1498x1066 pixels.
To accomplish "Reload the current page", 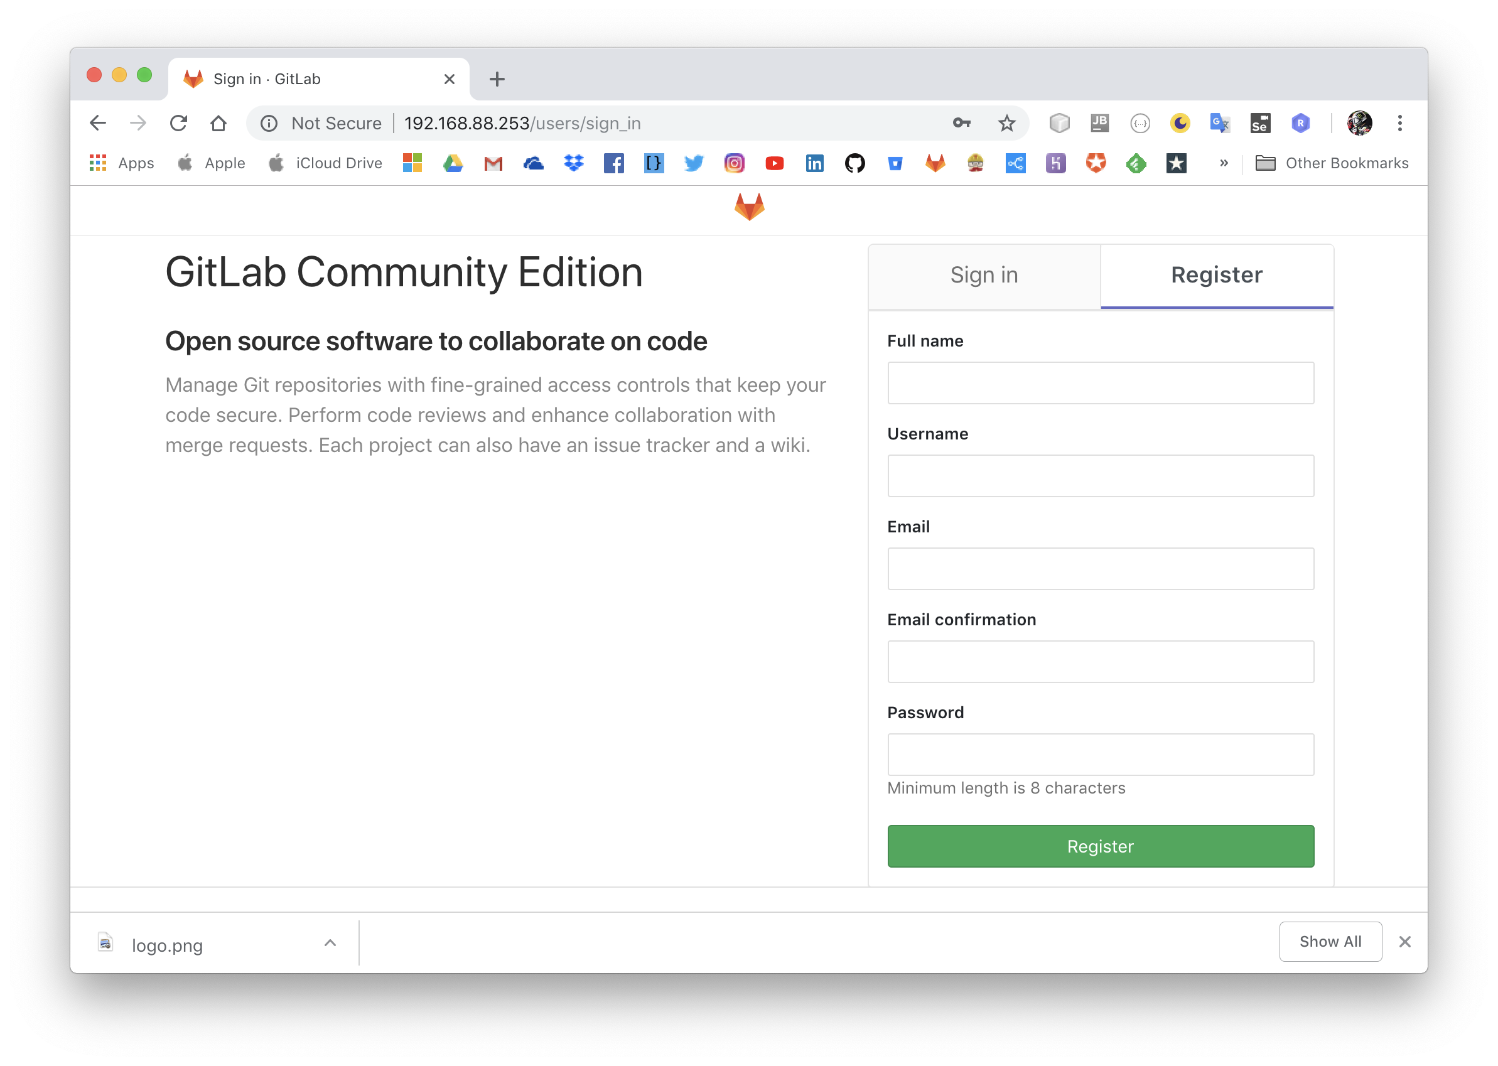I will coord(178,123).
